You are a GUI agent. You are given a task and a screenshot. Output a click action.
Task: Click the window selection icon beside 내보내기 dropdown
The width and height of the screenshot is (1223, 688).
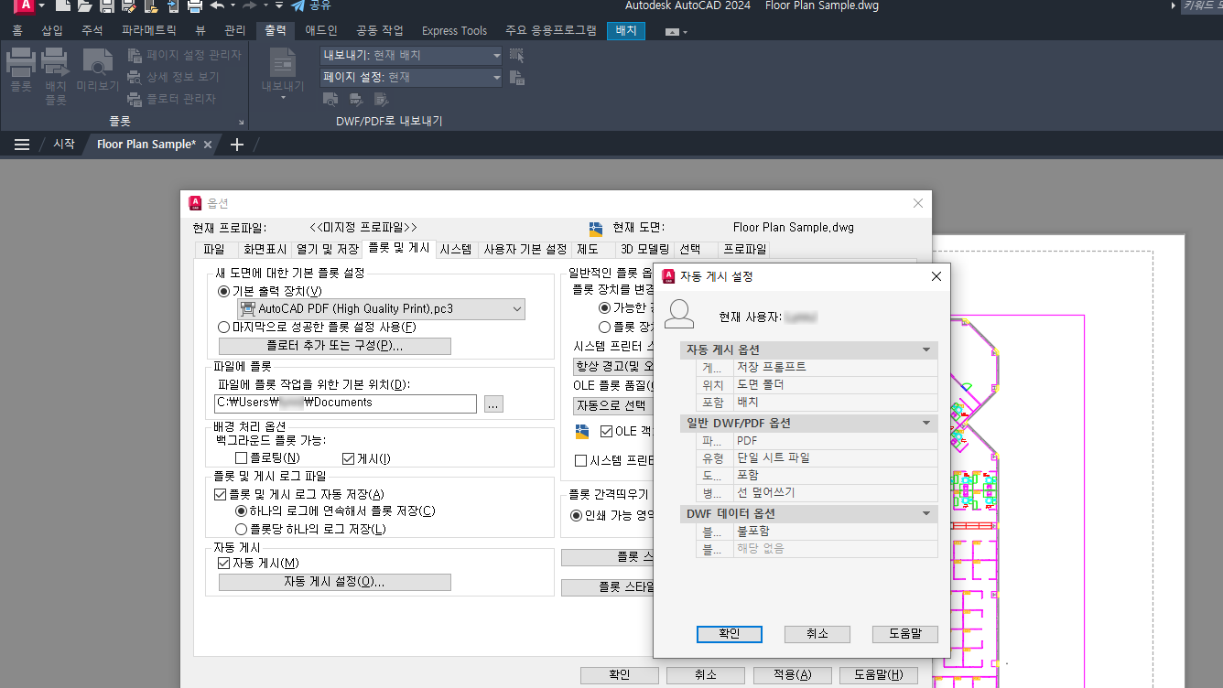[x=516, y=55]
